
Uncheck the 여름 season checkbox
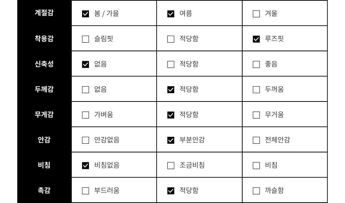click(171, 14)
